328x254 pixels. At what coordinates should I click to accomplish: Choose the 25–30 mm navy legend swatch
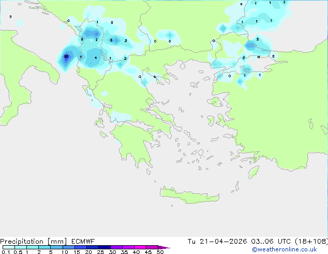click(x=104, y=247)
